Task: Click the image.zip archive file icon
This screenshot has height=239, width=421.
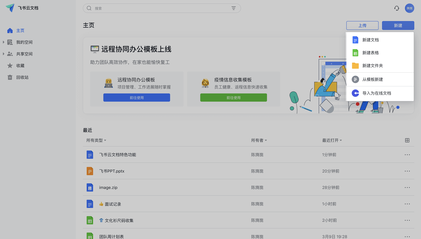Action: (90, 188)
